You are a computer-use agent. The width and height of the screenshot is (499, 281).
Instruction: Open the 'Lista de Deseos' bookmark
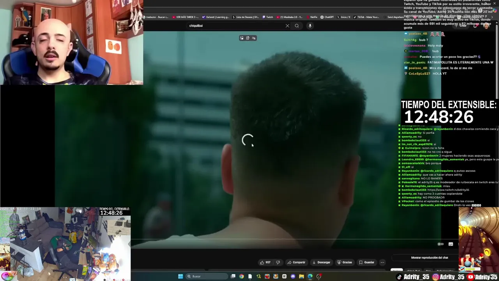click(x=246, y=17)
